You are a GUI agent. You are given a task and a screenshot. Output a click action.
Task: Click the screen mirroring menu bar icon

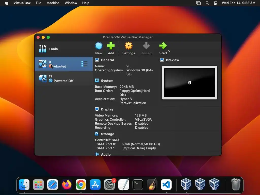point(198,3)
